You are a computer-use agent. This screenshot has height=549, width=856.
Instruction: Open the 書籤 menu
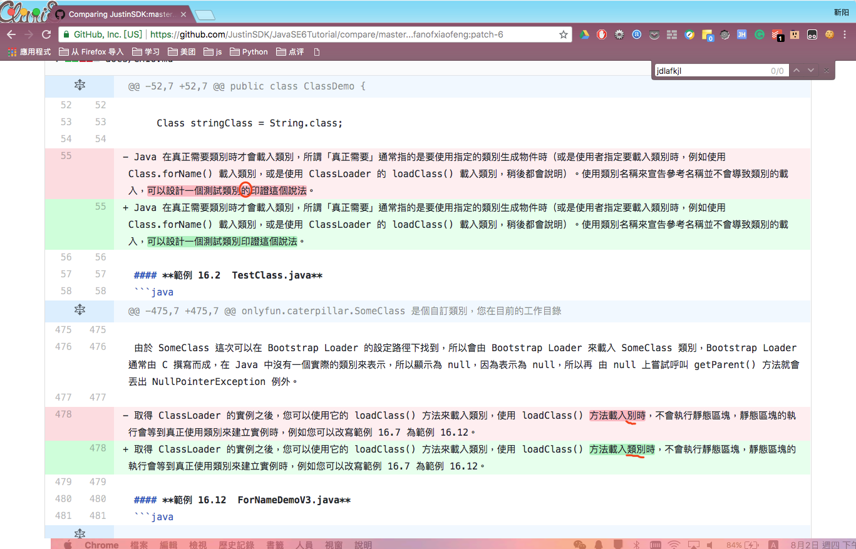(x=275, y=545)
